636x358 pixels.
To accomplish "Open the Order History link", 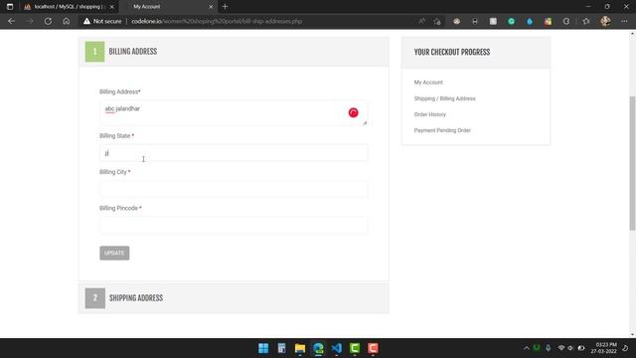I will click(x=430, y=114).
